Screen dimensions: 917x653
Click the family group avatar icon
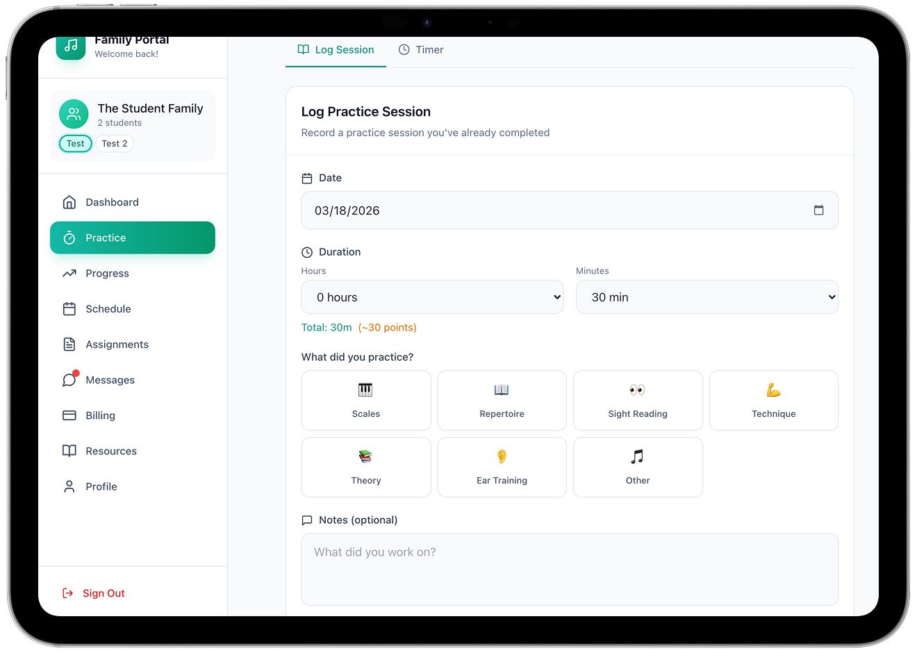[x=74, y=115]
